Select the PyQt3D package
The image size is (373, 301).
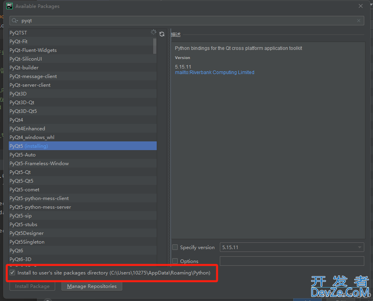tap(83, 94)
